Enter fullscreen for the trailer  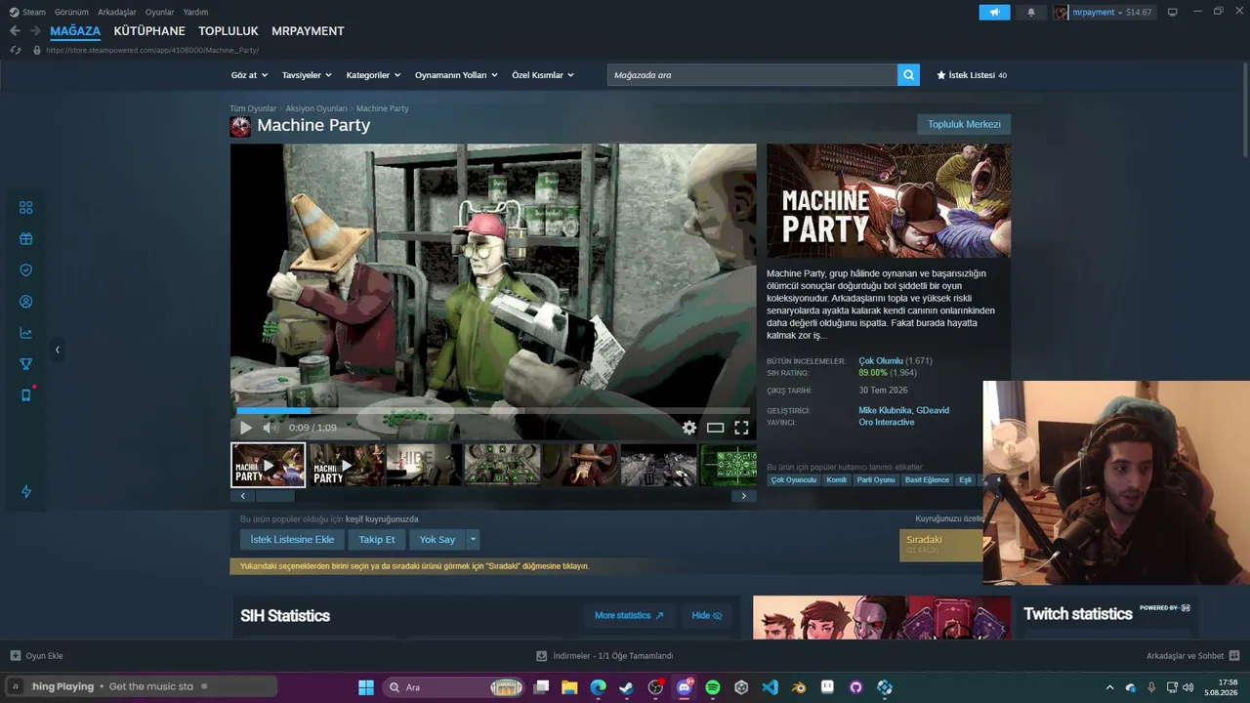click(741, 428)
